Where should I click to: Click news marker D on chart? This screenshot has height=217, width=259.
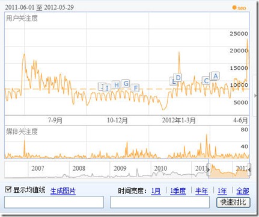click(x=178, y=77)
